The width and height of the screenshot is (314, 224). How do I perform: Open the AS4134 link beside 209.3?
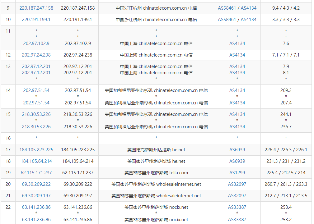[237, 90]
